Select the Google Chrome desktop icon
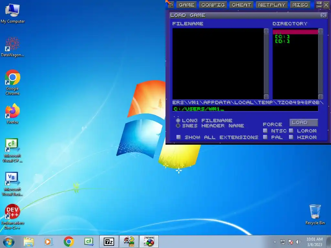The width and height of the screenshot is (331, 248). click(13, 82)
